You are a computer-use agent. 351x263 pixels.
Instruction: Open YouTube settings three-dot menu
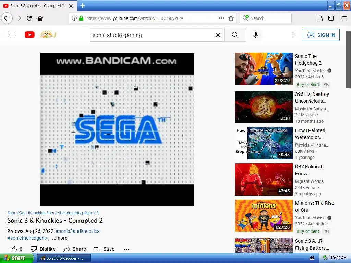[293, 35]
